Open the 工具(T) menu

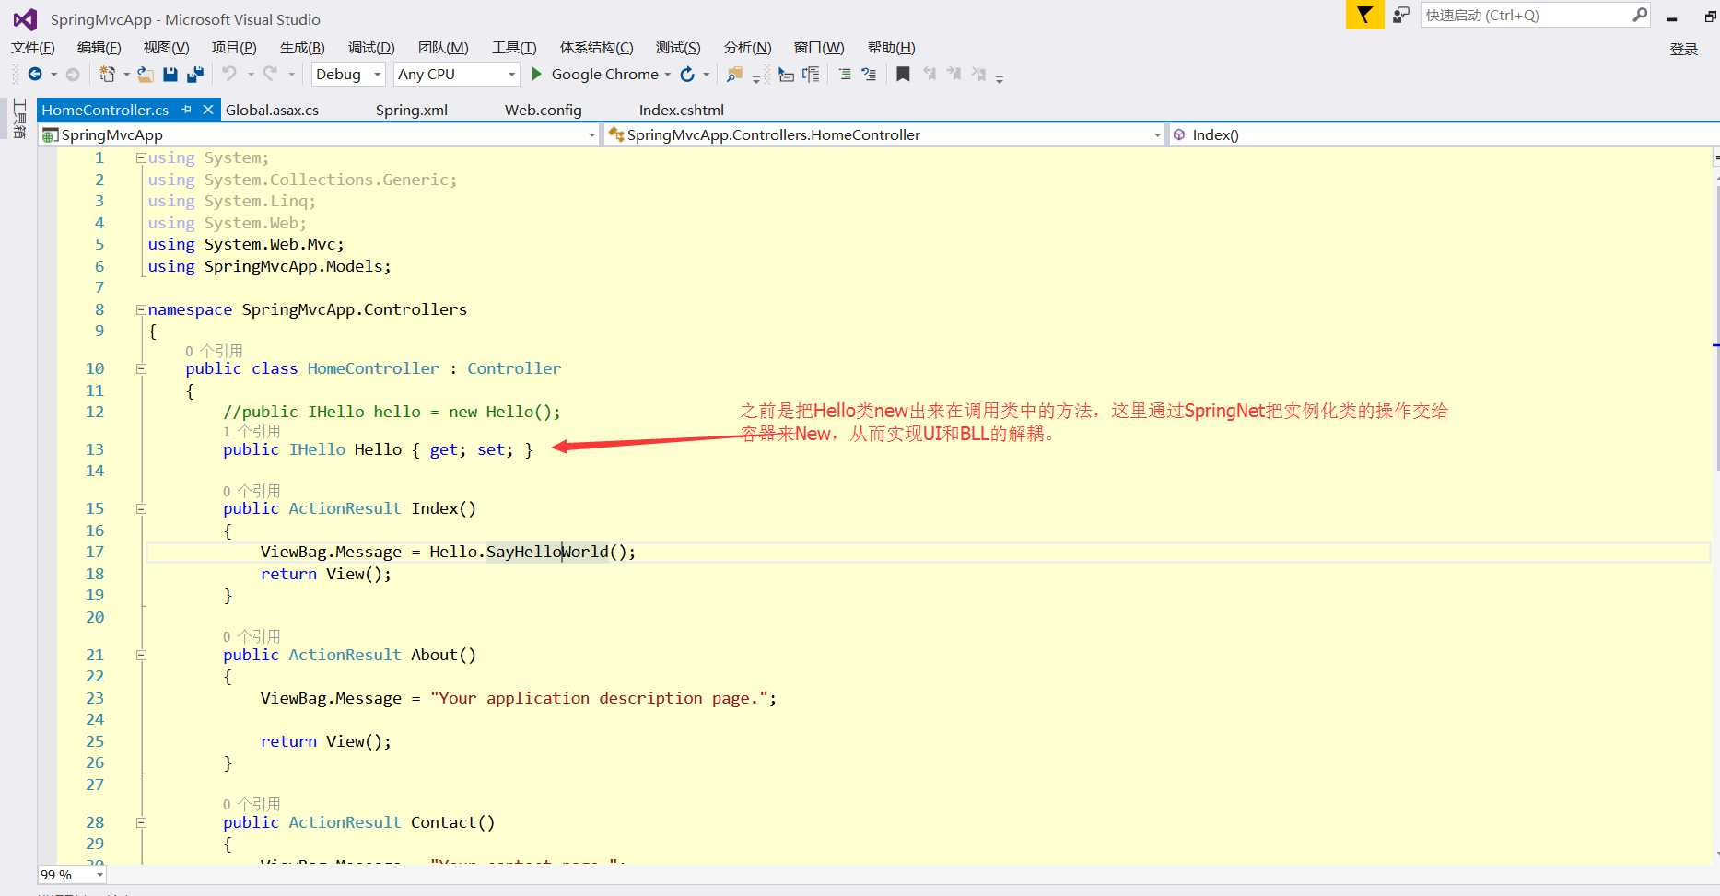pos(514,48)
